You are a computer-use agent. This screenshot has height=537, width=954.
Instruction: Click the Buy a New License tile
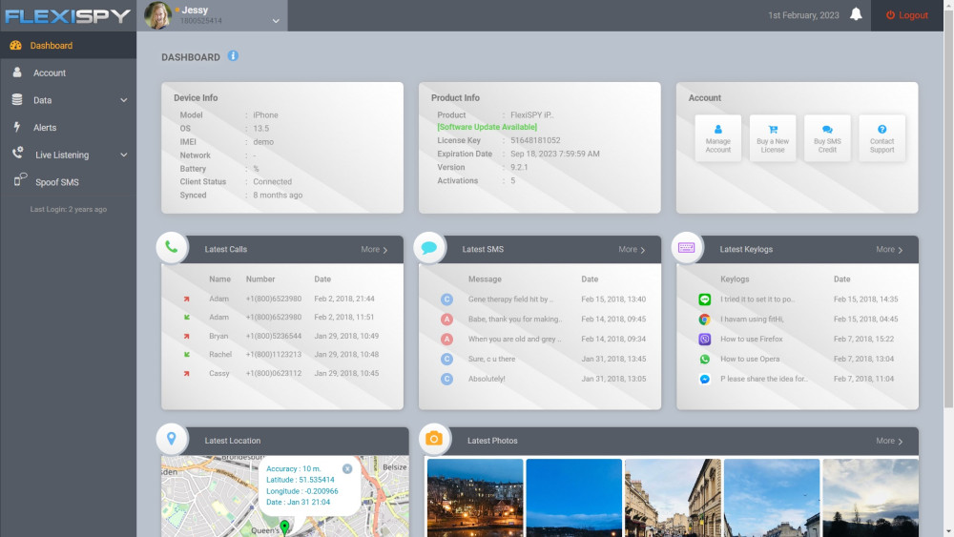tap(773, 138)
